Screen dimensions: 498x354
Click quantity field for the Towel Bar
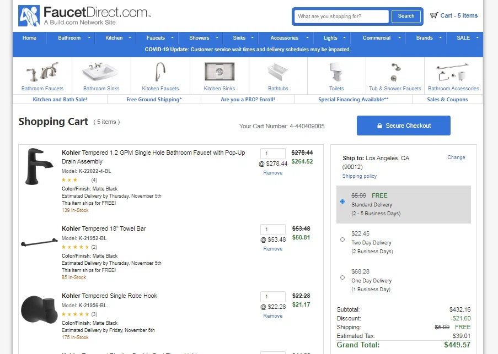tap(273, 230)
